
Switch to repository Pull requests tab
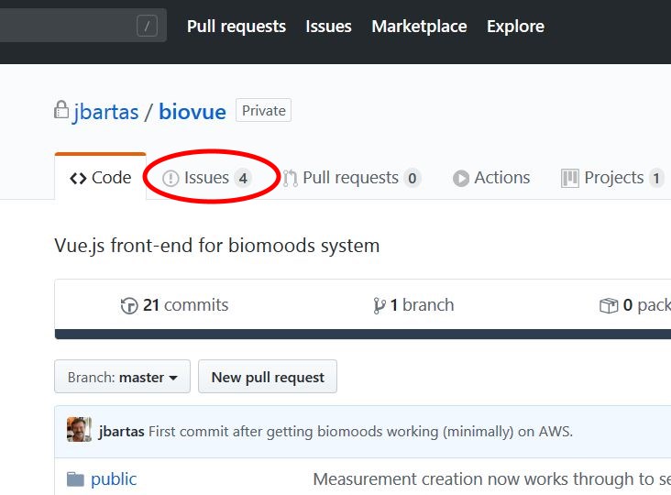pyautogui.click(x=352, y=178)
